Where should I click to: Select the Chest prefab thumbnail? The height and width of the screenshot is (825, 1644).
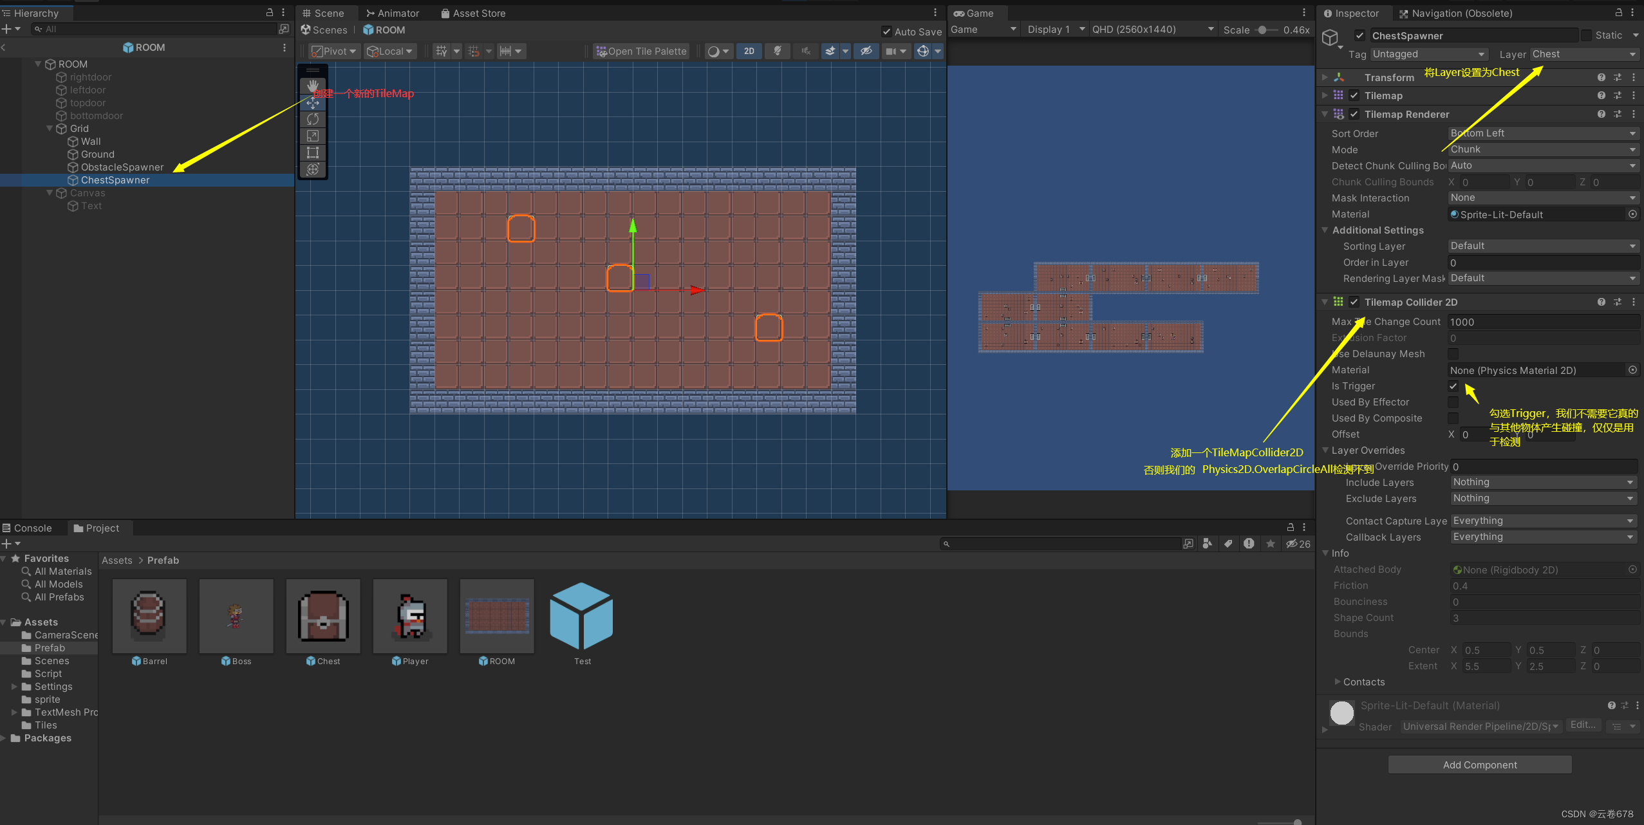[323, 616]
